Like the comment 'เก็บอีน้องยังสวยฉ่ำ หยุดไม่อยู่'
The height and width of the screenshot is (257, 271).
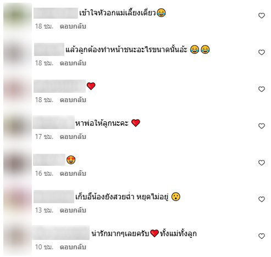tap(262, 199)
